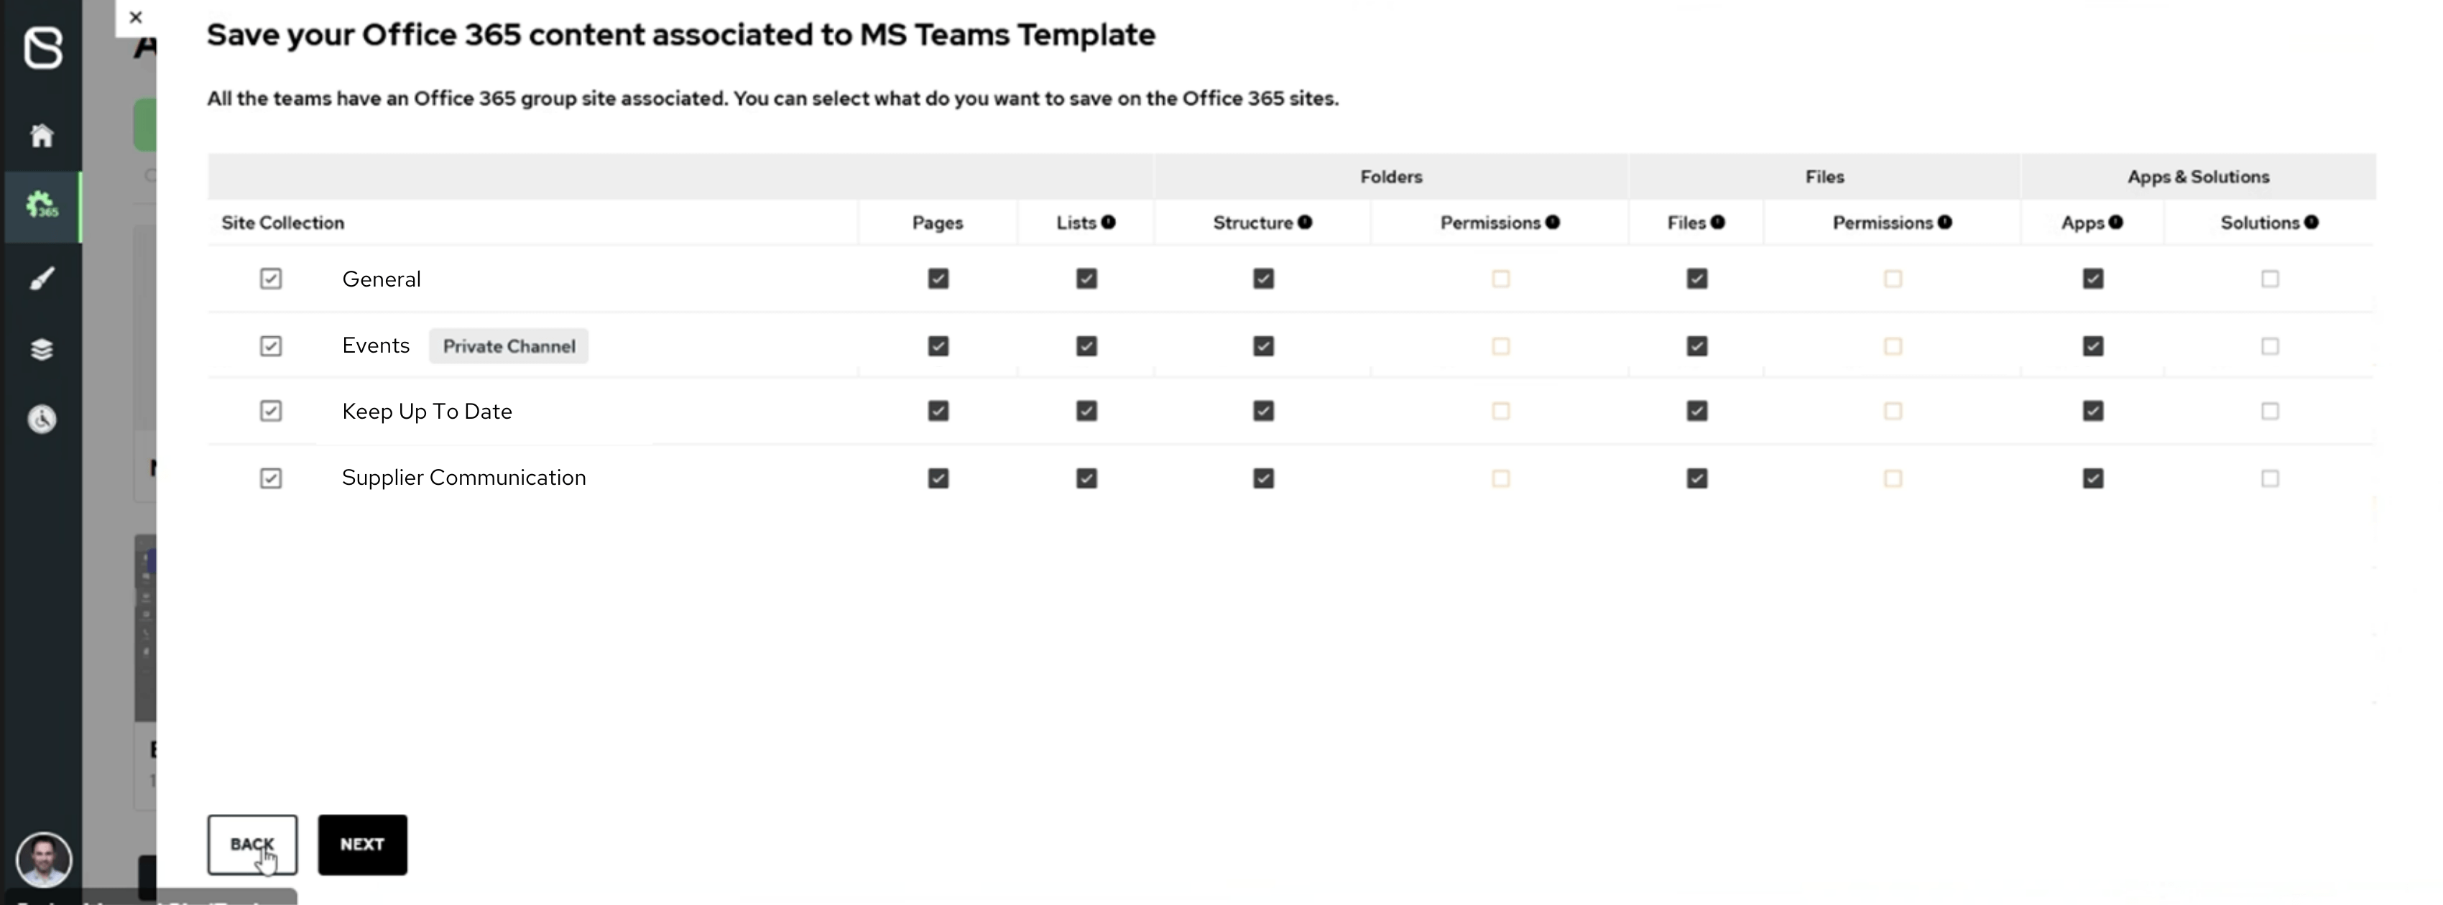Viewport: 2443px width, 905px height.
Task: Uncheck Structure for Supplier Communication
Action: [x=1263, y=478]
